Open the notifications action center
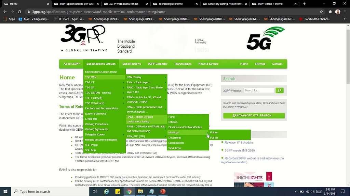The height and width of the screenshot is (196, 350). (x=342, y=191)
